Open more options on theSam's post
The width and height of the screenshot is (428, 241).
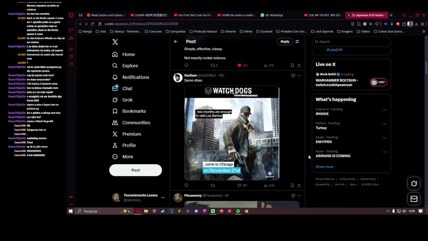click(299, 76)
